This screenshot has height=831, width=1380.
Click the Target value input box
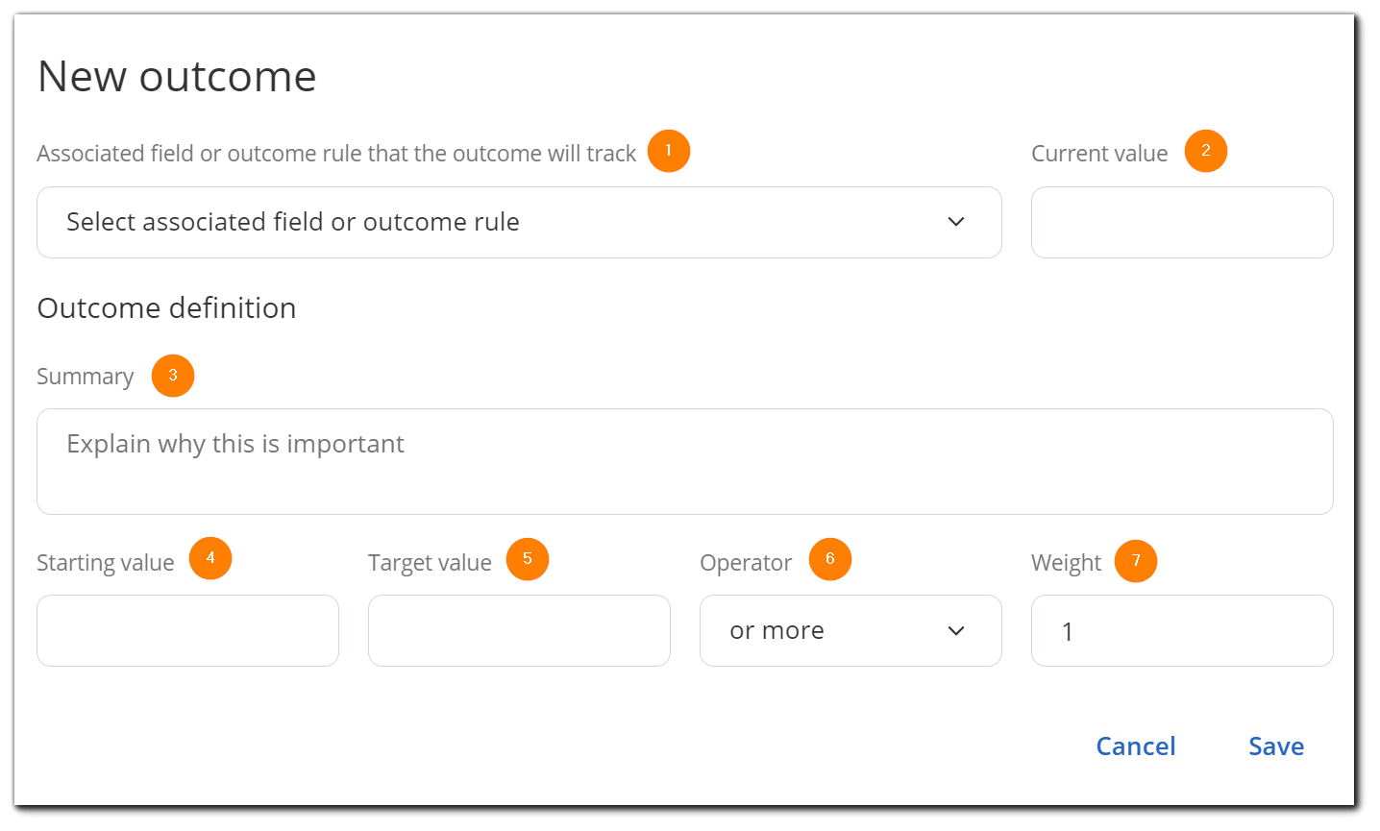coord(519,630)
